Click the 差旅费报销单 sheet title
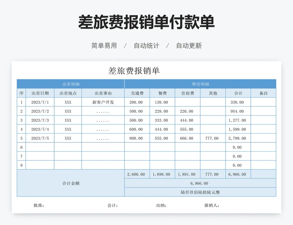Image resolution: width=293 pixels, height=225 pixels. tap(134, 71)
